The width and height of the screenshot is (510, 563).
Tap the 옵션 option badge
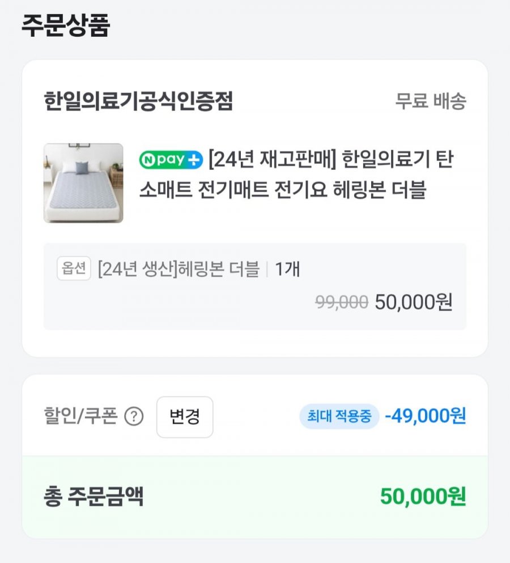pyautogui.click(x=74, y=268)
